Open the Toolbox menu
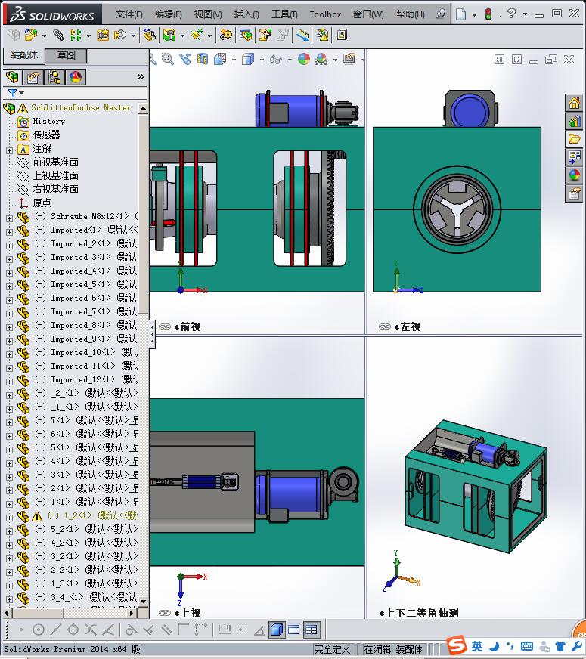 (x=325, y=14)
